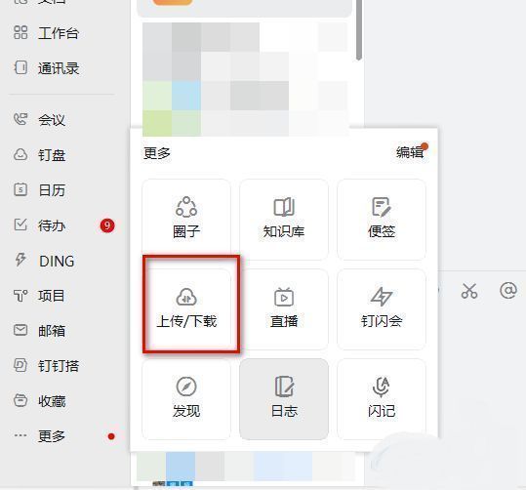
Task: Open the 便签 notes tile
Action: pos(382,219)
